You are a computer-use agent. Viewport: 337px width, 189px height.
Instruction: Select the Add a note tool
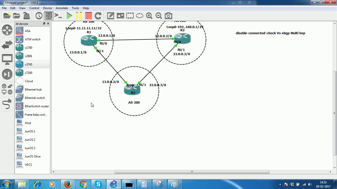(x=111, y=16)
